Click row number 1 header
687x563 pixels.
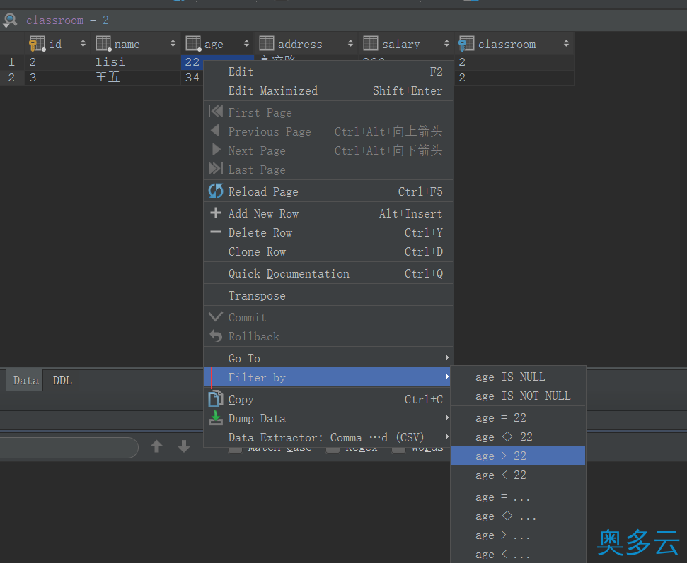tap(12, 61)
